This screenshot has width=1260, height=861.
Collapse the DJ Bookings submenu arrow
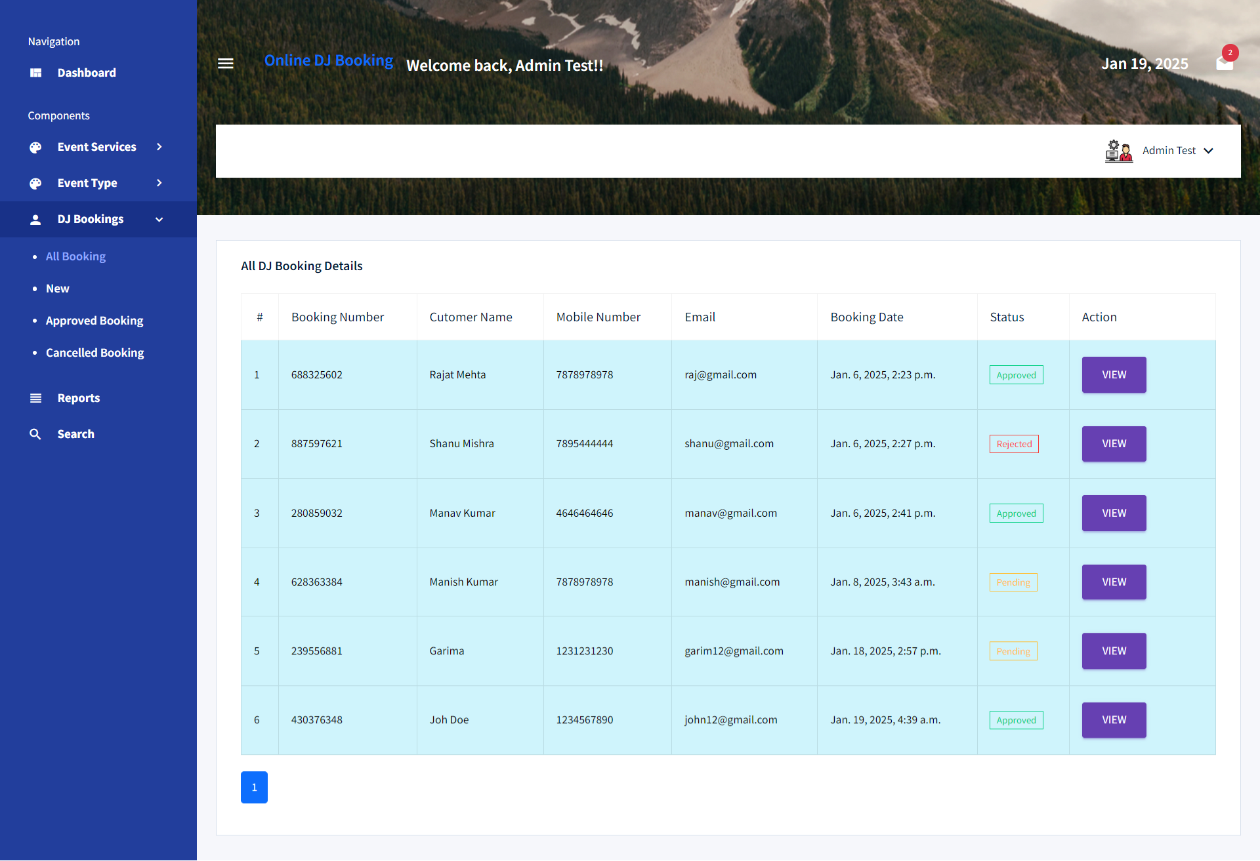click(x=159, y=220)
